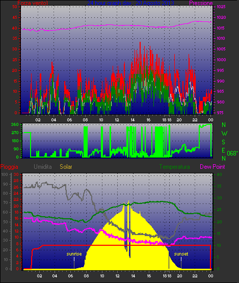Viewport: 239px width, 283px height.
Task: Click the 'sunrise' marker label
Action: coord(74,254)
